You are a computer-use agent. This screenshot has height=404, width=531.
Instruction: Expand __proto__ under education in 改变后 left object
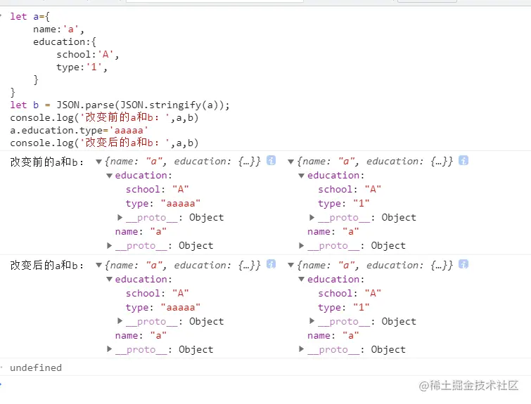[120, 321]
